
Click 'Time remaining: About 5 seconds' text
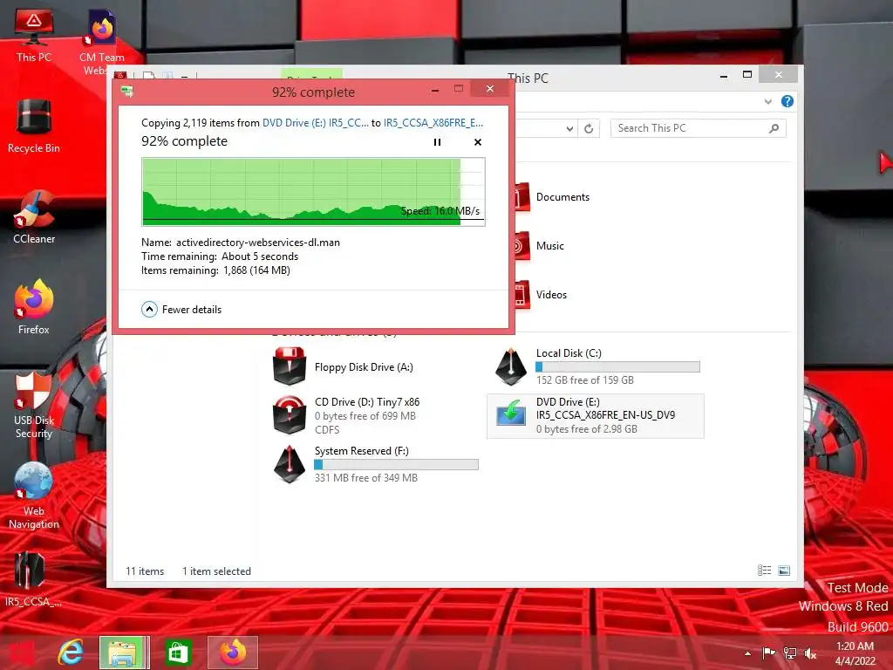[220, 256]
